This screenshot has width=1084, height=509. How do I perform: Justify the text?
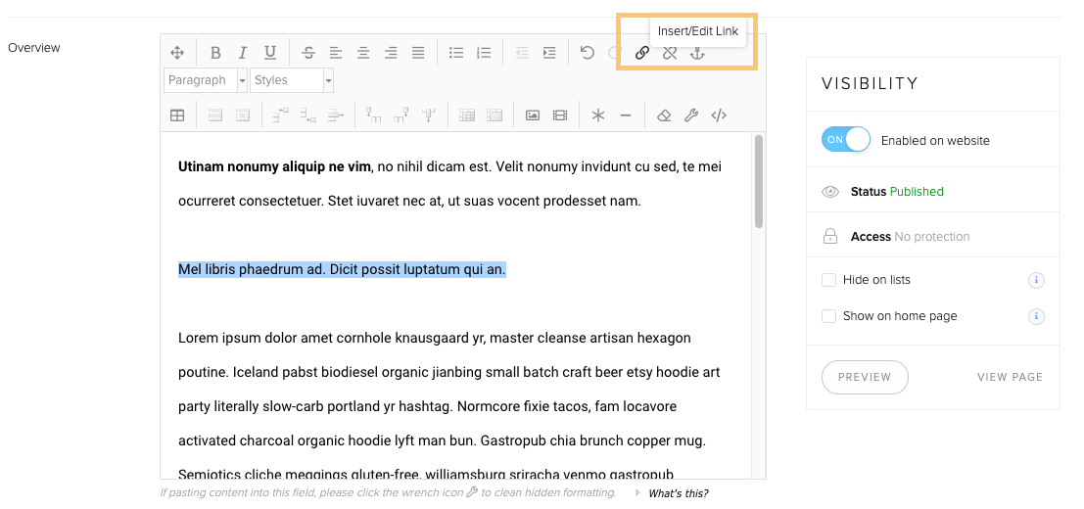click(x=418, y=53)
